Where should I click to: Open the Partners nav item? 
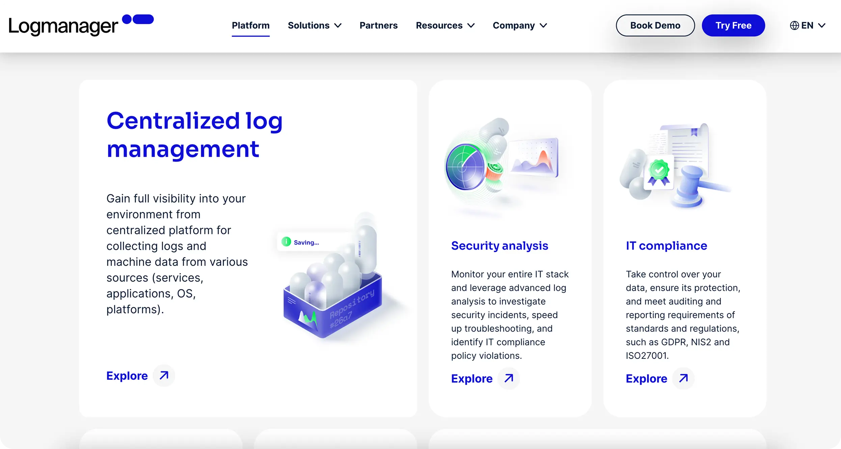[378, 25]
